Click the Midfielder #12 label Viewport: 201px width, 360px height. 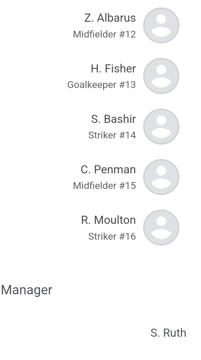[x=104, y=34]
